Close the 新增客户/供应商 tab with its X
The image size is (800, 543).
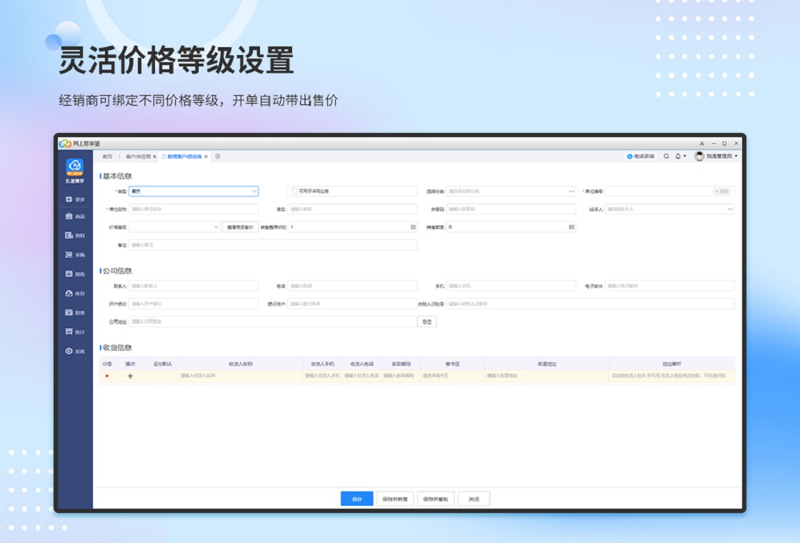click(206, 156)
